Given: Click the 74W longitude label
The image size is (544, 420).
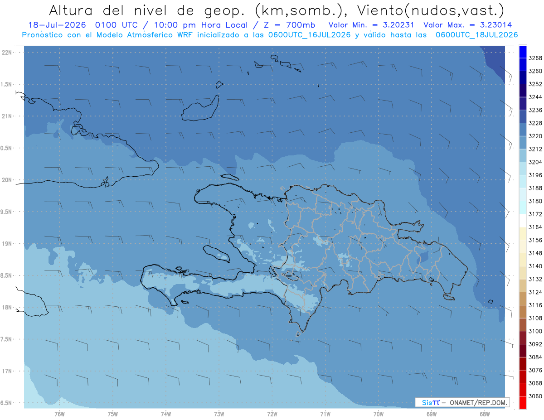Looking at the screenshot, I should [166, 414].
